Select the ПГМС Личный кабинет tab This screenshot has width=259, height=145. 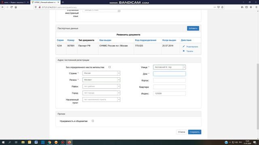45,2
